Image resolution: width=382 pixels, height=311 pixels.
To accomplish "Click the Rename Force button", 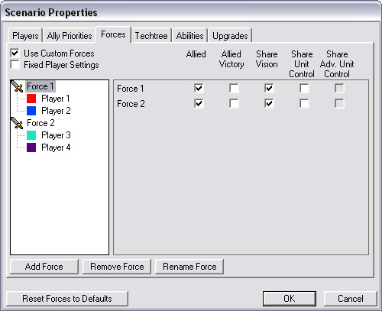I will (x=189, y=267).
